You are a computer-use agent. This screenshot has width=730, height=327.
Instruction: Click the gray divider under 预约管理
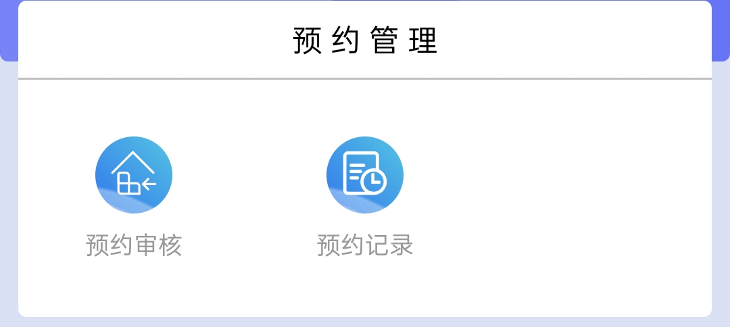point(365,78)
